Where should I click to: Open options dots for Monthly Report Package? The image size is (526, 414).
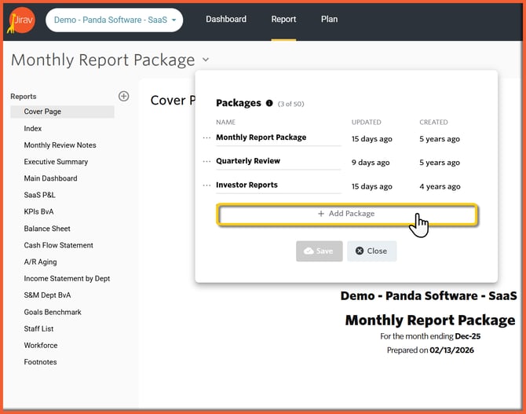[x=207, y=137]
